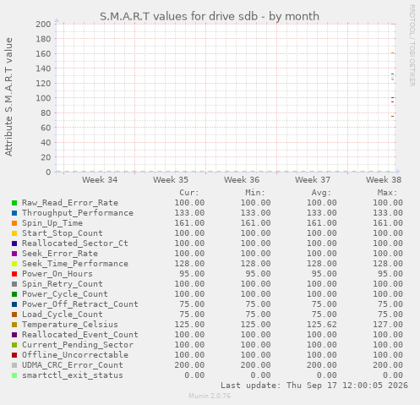The height and width of the screenshot is (405, 420).
Task: Click the Throughput_Performance blue legend swatch
Action: (x=14, y=213)
